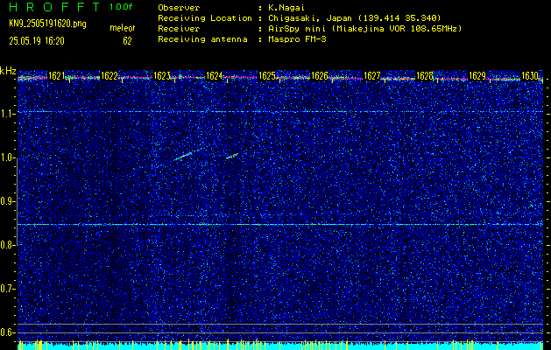The width and height of the screenshot is (551, 350).
Task: Click the 0.8 frequency axis label
Action: 6,245
